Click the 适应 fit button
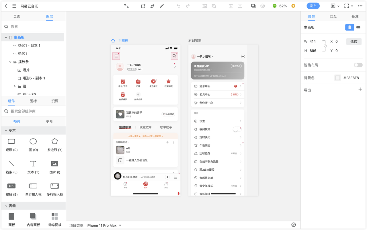Screen dimensions: 367x230 pyautogui.click(x=354, y=42)
